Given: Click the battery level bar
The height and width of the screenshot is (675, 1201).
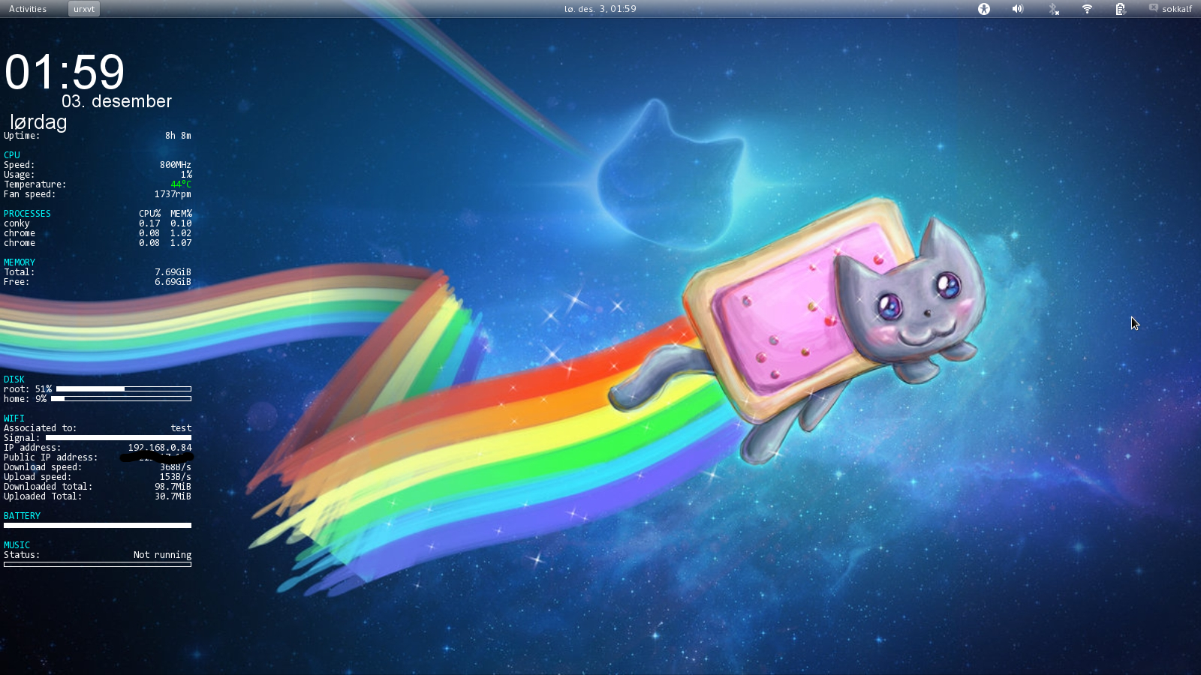Looking at the screenshot, I should tap(98, 526).
